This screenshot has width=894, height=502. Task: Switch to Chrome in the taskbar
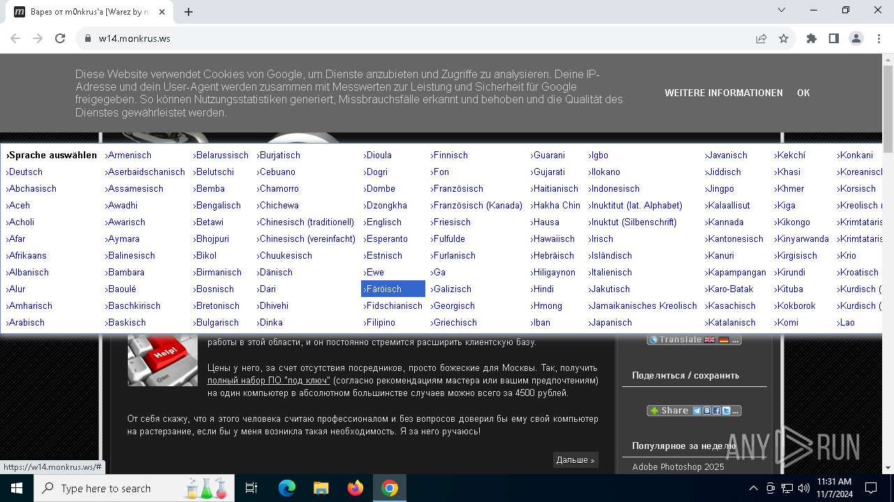tap(390, 488)
